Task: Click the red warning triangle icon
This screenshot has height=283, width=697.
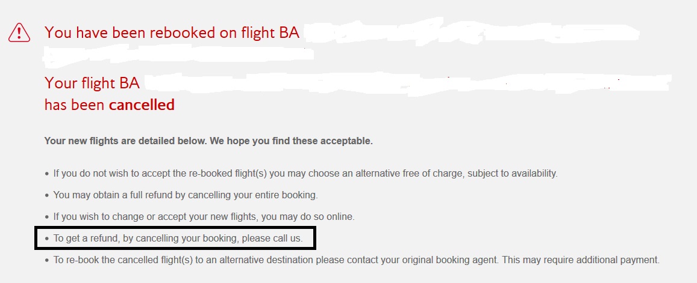Action: pyautogui.click(x=19, y=32)
